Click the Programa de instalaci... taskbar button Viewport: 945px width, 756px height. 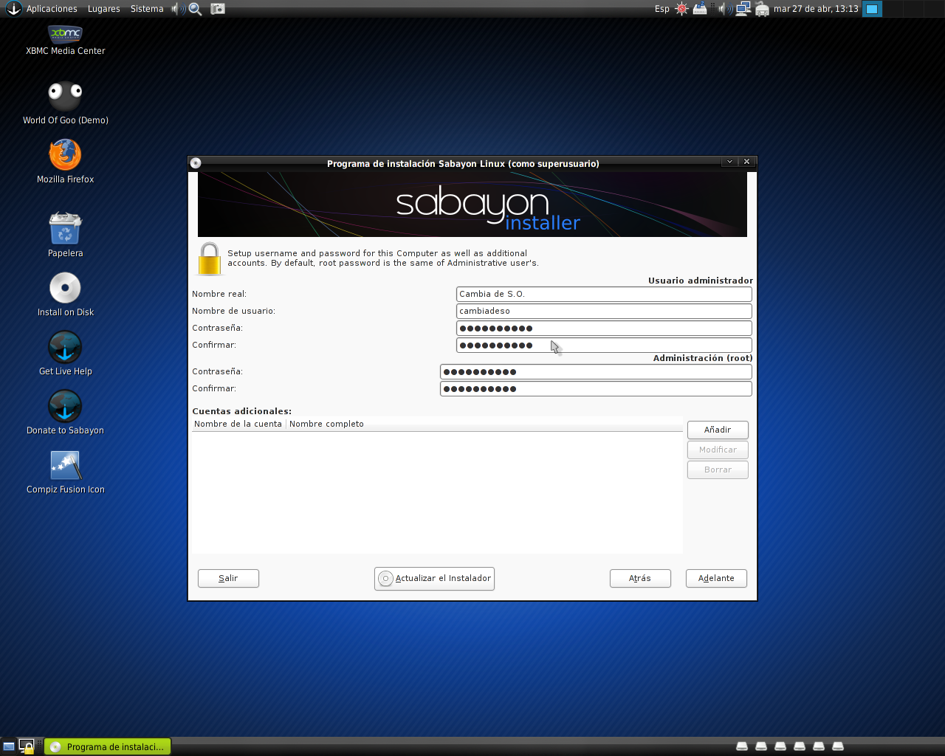[108, 746]
